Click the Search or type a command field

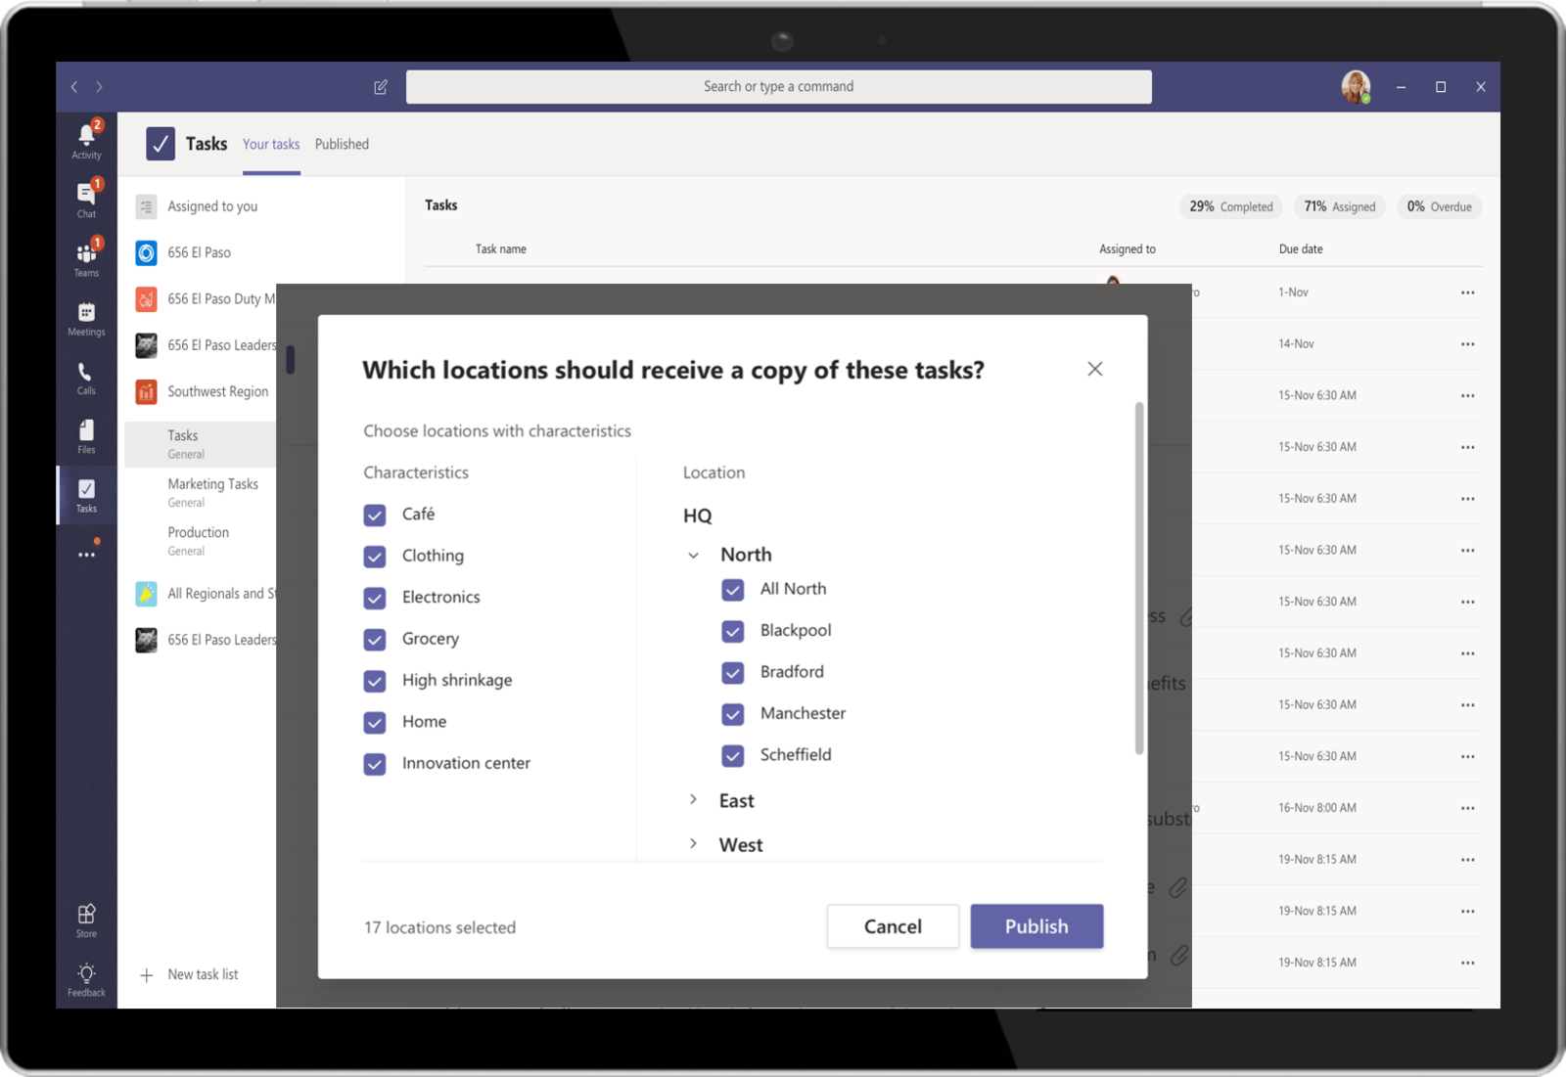pyautogui.click(x=778, y=86)
